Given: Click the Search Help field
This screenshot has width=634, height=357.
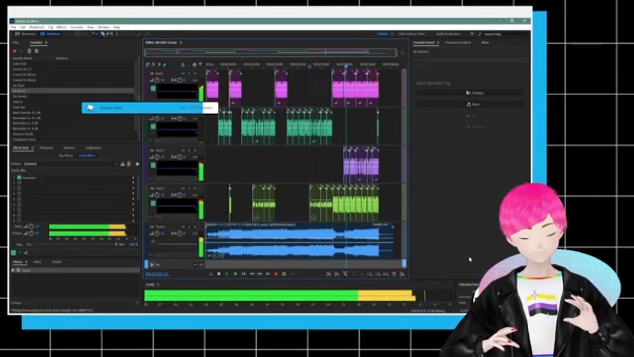Looking at the screenshot, I should (504, 34).
